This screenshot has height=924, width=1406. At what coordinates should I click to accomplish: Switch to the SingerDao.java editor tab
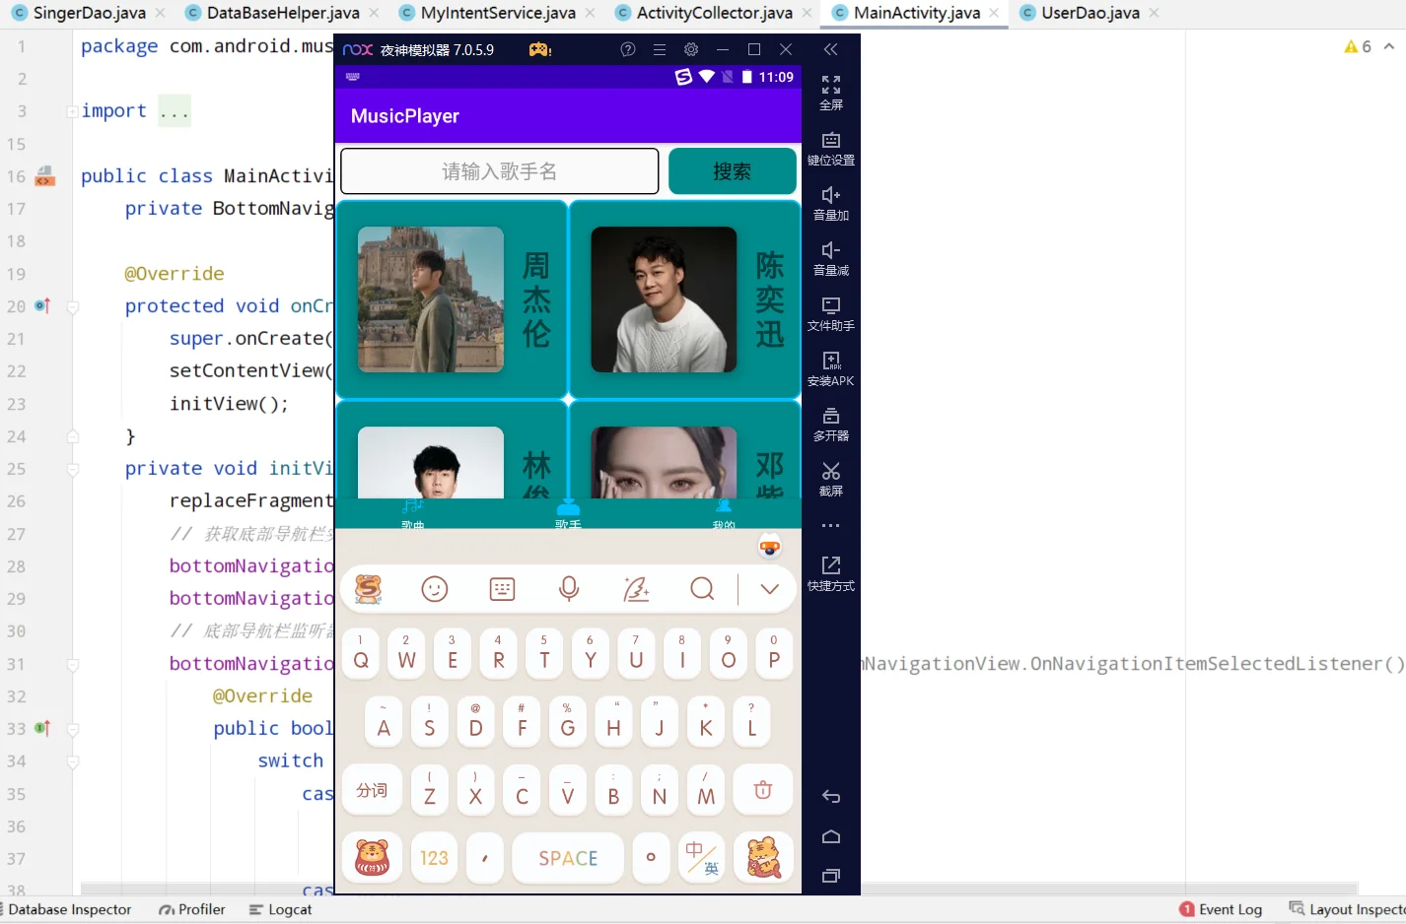(89, 13)
